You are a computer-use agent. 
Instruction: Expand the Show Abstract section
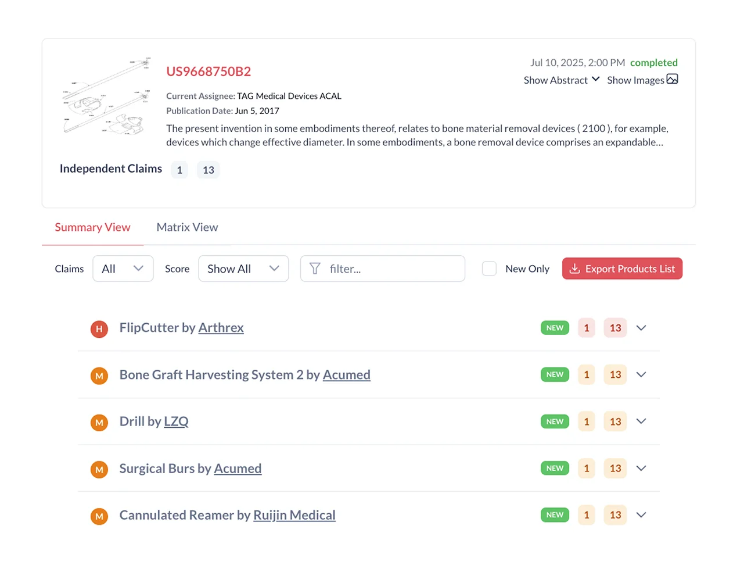(562, 80)
